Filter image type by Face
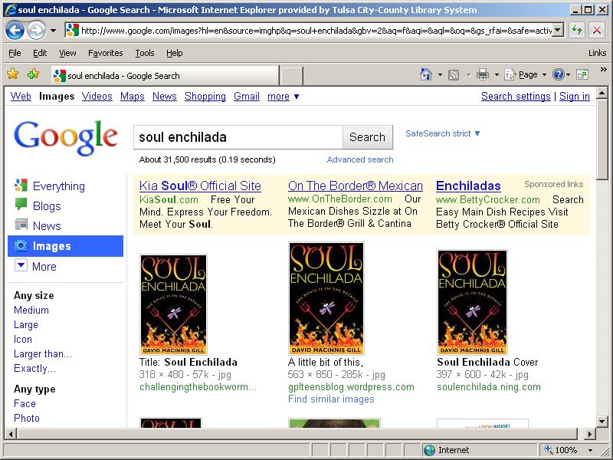The height and width of the screenshot is (460, 613). [25, 404]
